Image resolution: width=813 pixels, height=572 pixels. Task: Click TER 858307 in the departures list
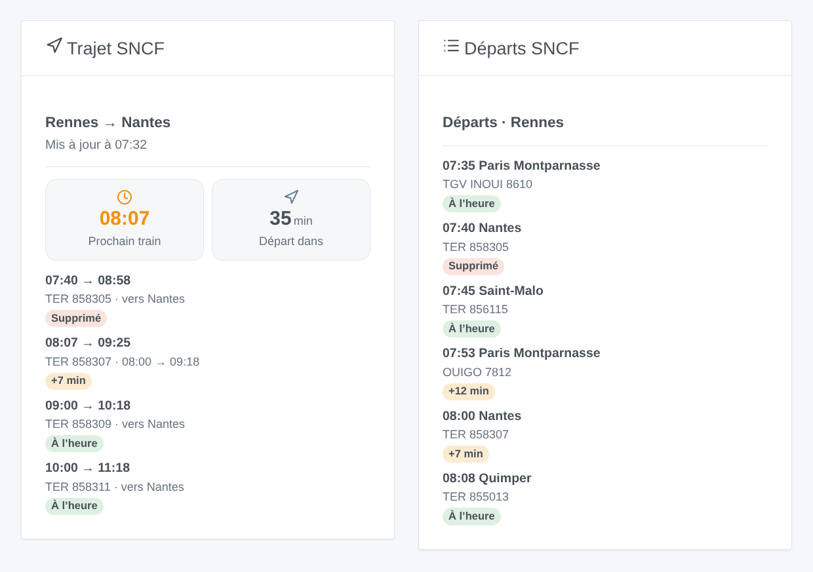click(x=475, y=434)
